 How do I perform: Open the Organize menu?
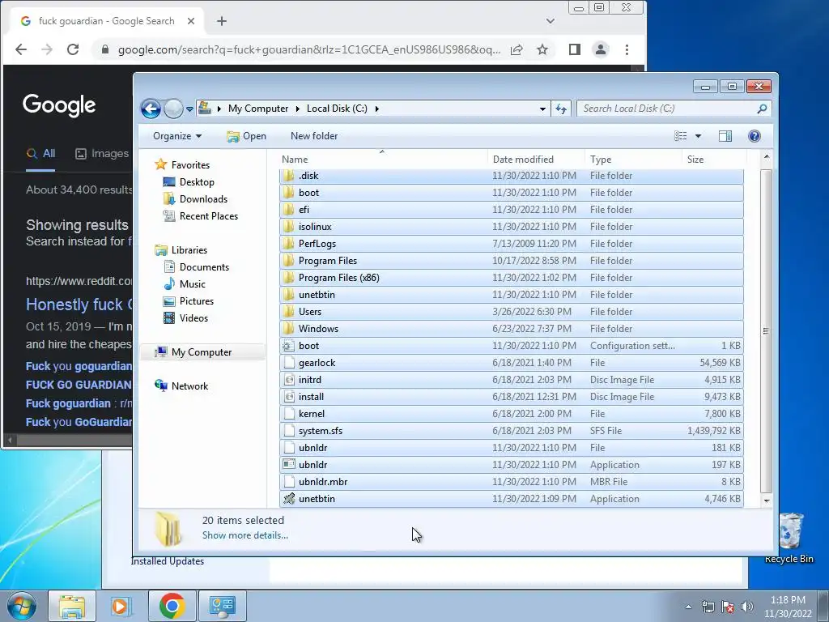[x=177, y=136]
